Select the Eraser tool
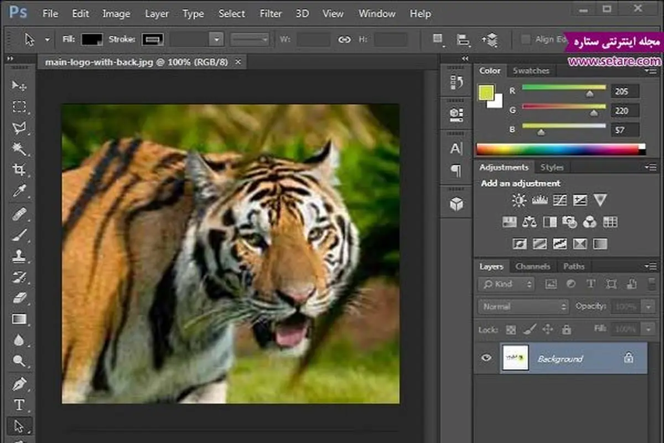This screenshot has height=443, width=664. (x=19, y=298)
